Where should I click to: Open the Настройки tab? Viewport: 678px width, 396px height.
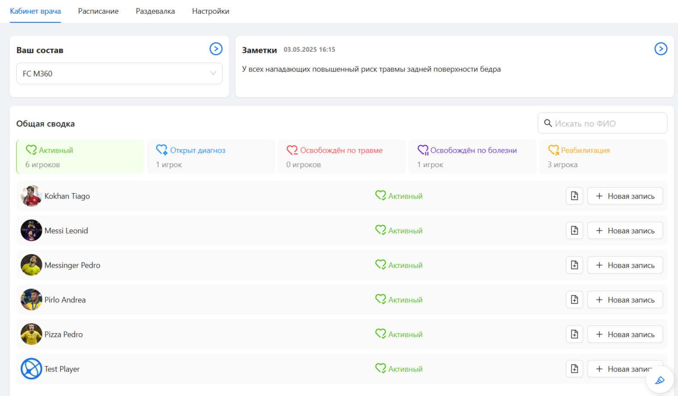[x=211, y=11]
